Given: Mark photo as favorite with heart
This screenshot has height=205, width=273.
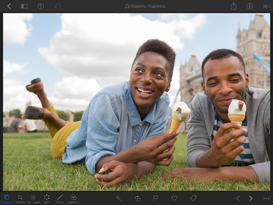Looking at the screenshot, I should tap(175, 198).
